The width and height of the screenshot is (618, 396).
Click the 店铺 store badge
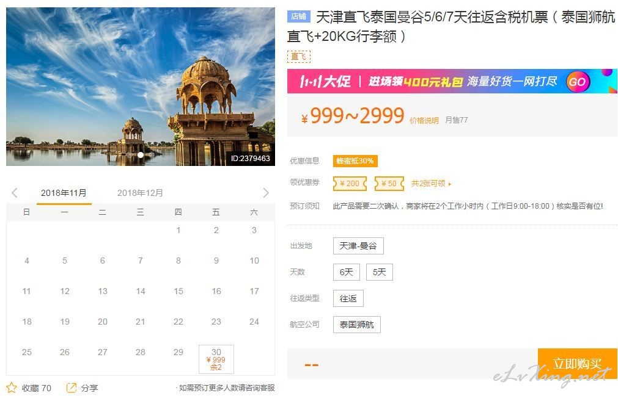[299, 16]
